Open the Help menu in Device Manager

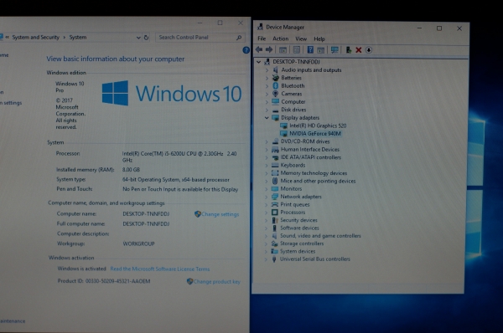[x=319, y=38]
